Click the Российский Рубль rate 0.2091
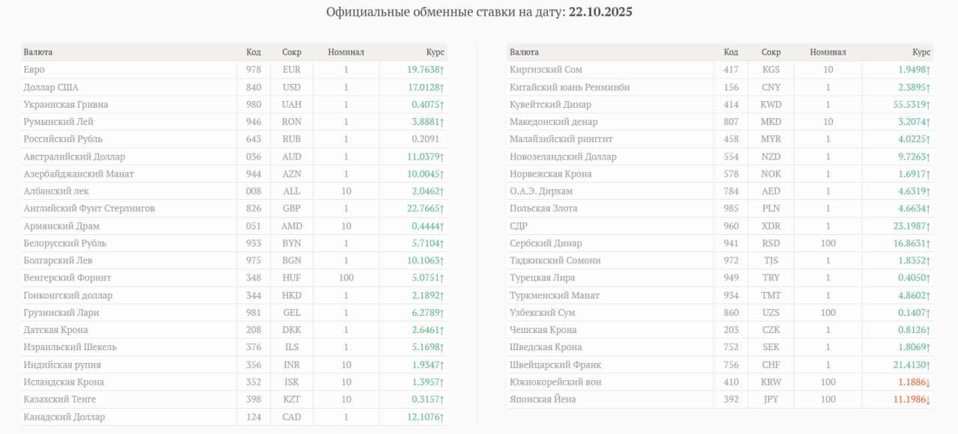The image size is (958, 434). click(425, 139)
